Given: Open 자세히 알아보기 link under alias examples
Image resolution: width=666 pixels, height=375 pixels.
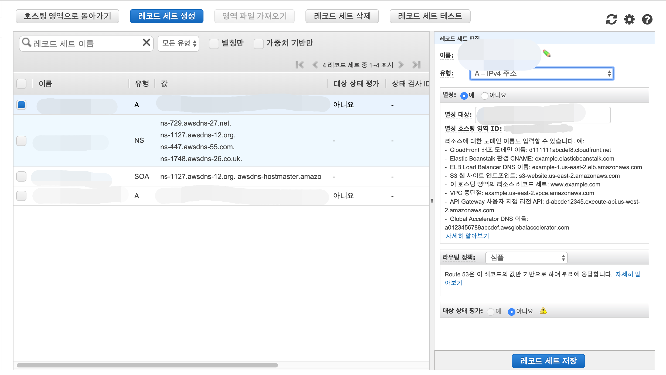Looking at the screenshot, I should pos(467,236).
